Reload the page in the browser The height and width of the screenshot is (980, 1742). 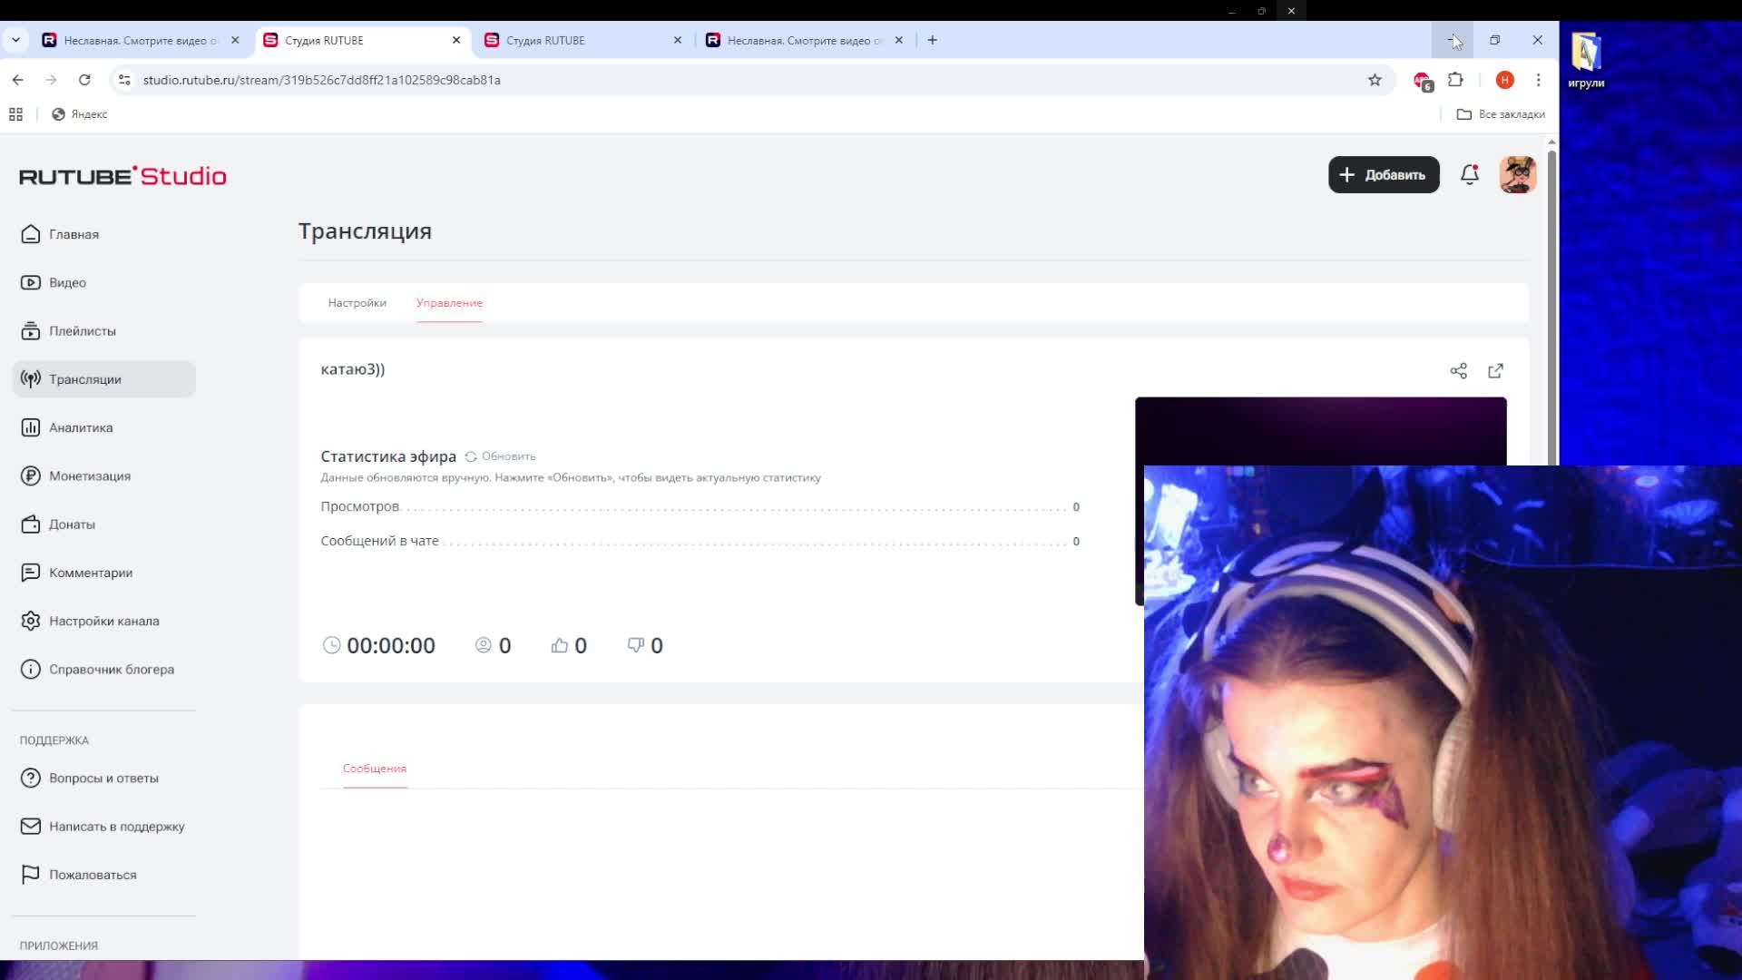point(84,80)
